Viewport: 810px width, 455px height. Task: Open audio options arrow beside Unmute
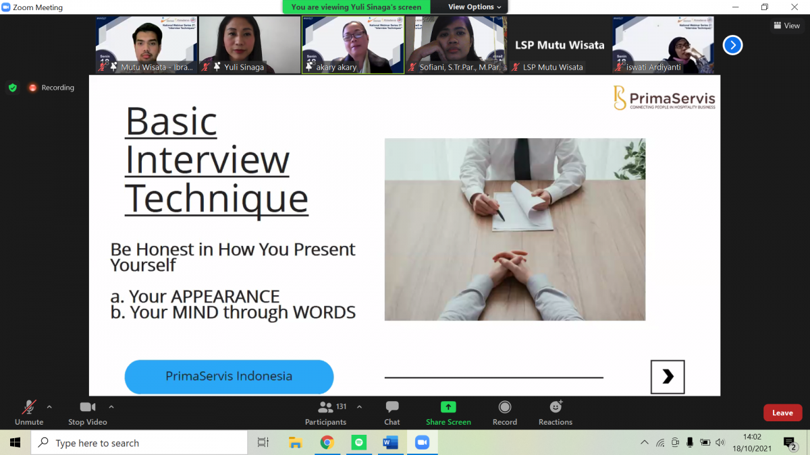tap(49, 407)
